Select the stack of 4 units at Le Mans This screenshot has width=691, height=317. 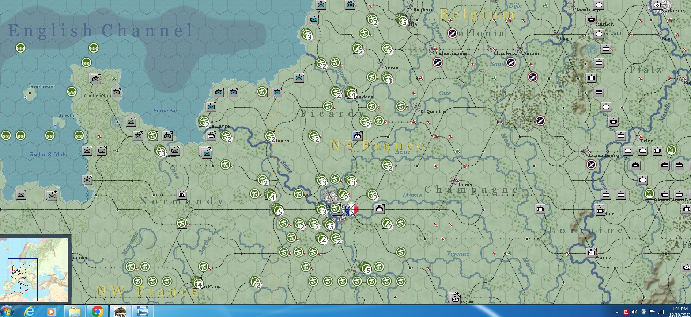tap(197, 282)
